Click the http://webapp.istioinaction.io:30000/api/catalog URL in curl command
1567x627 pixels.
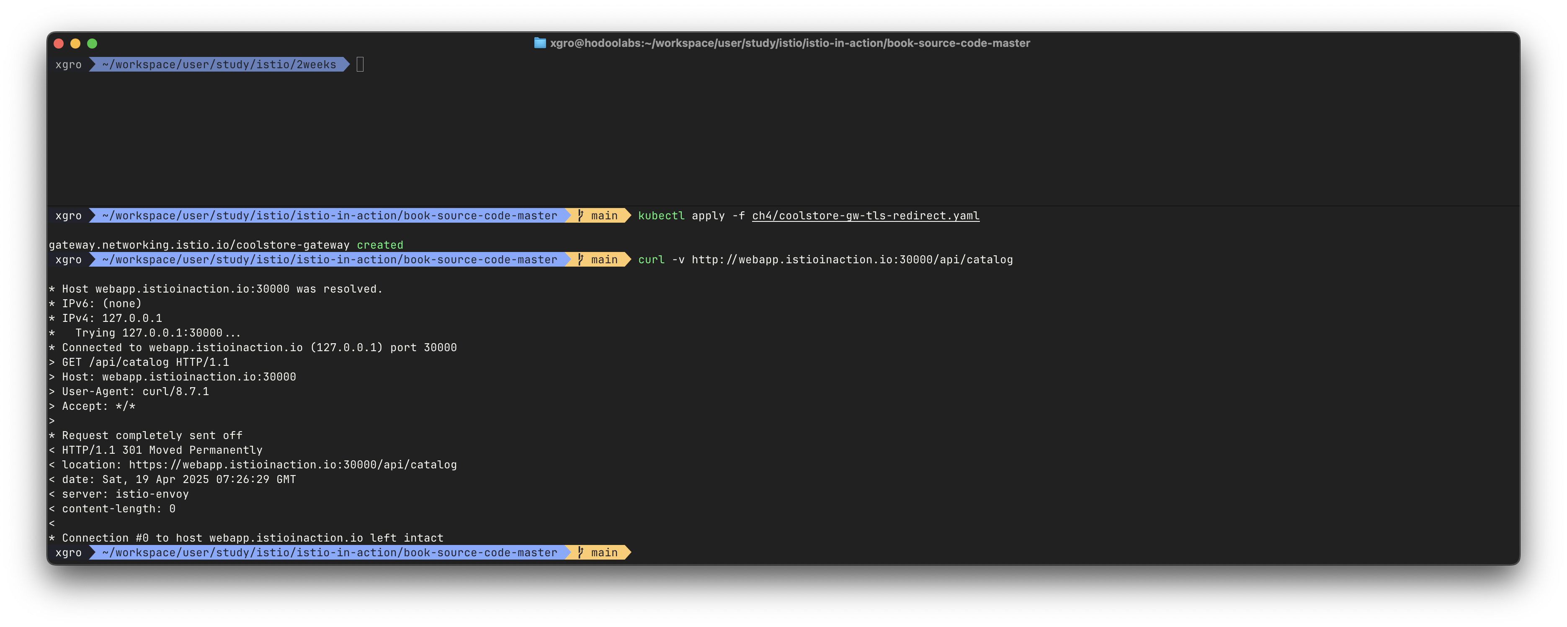pos(852,259)
